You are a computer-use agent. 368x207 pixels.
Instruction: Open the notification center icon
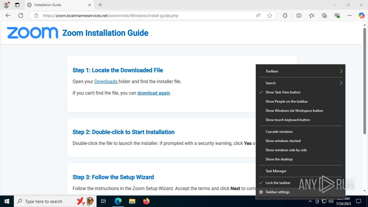click(x=359, y=201)
